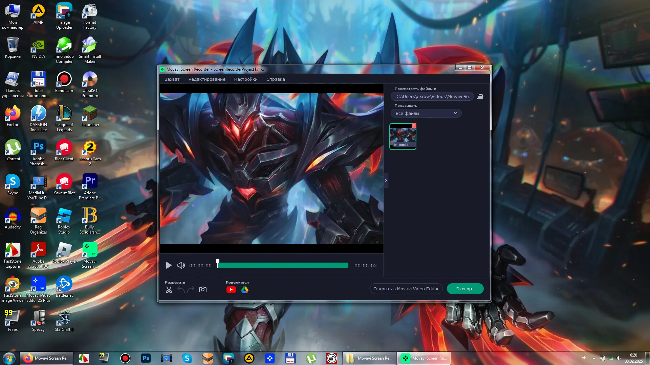Play the recorded video
This screenshot has height=365, width=650.
tap(169, 266)
